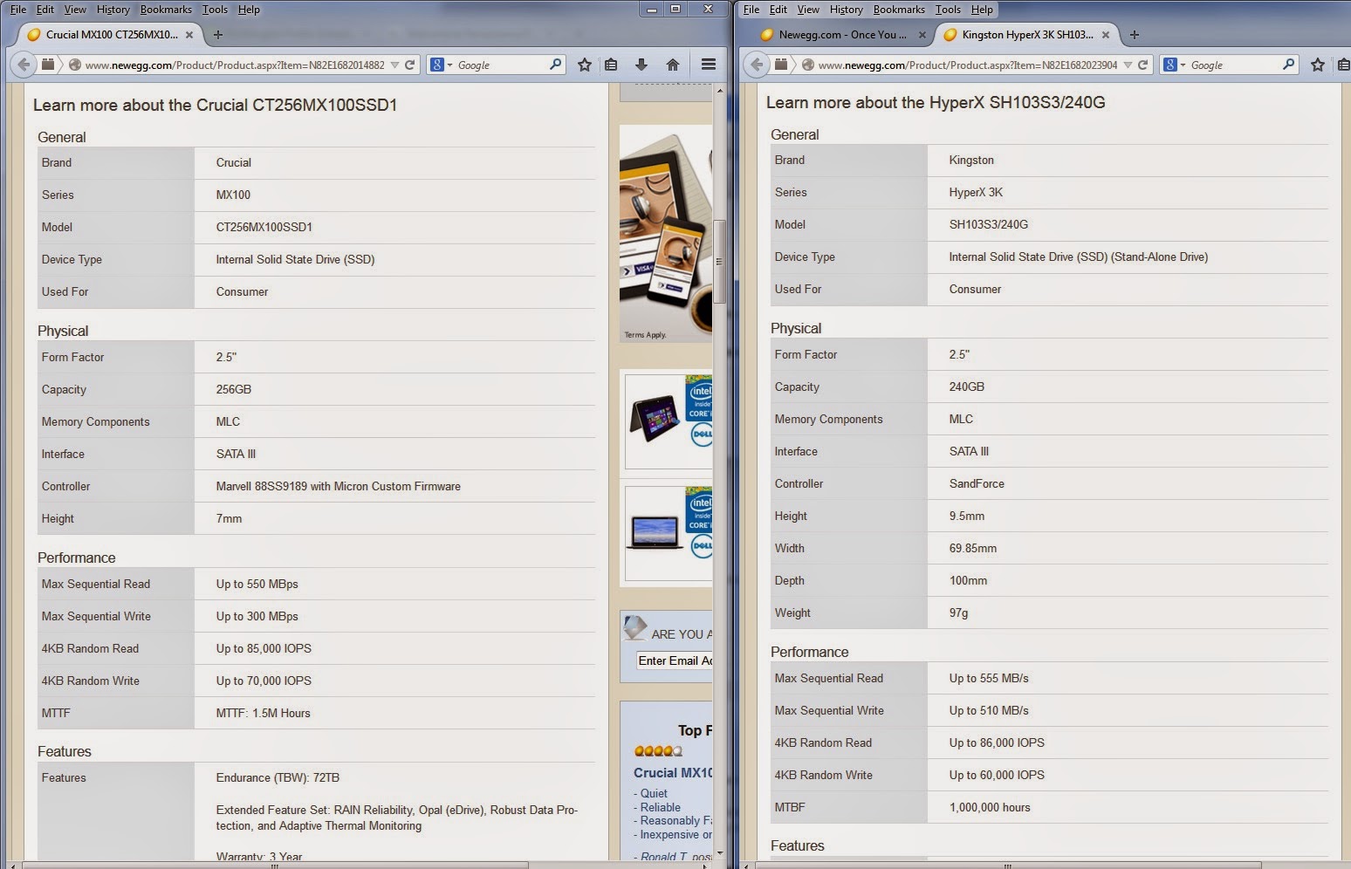
Task: Open Tools menu in right window
Action: pos(948,10)
